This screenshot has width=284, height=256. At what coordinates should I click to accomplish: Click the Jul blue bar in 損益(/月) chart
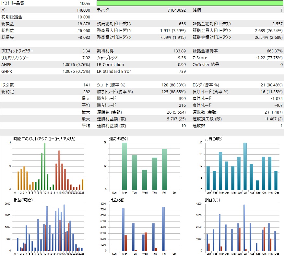pyautogui.click(x=244, y=228)
